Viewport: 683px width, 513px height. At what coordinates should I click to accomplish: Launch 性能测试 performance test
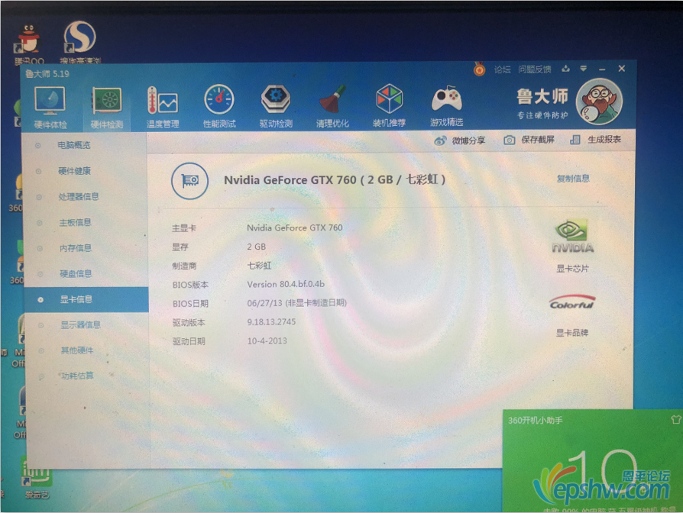click(219, 107)
